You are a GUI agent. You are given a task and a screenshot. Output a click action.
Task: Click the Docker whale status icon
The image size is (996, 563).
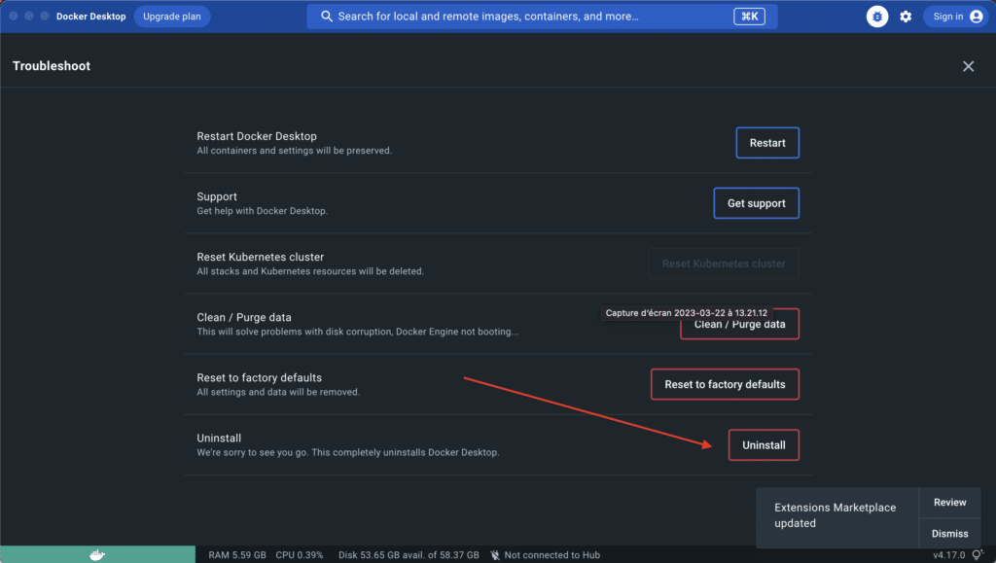pyautogui.click(x=97, y=555)
